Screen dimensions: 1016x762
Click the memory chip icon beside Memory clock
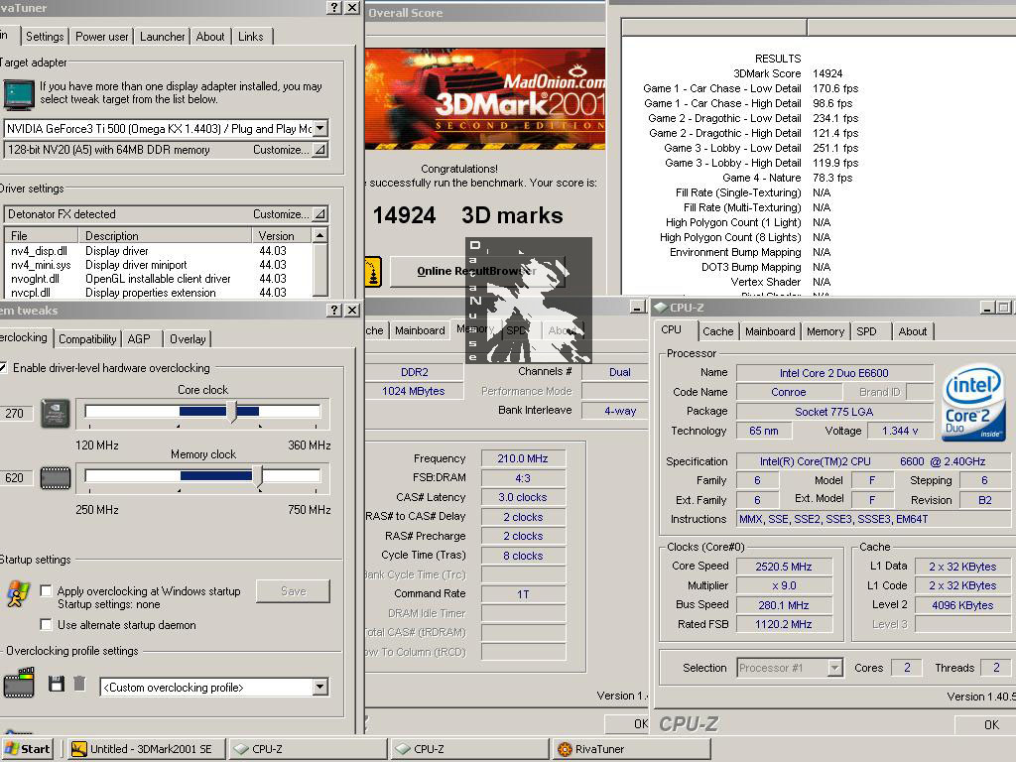(x=56, y=478)
